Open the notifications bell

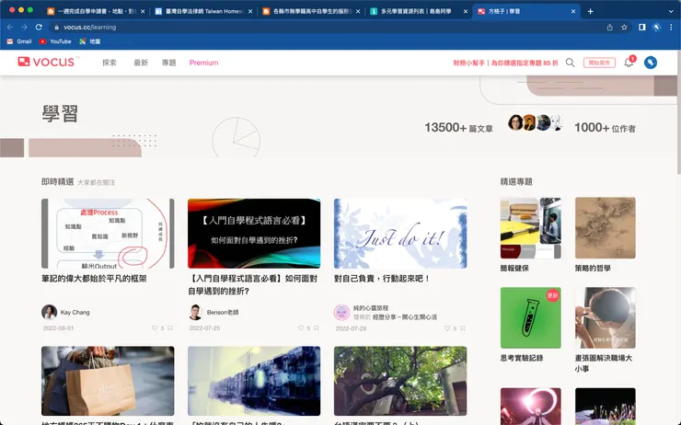click(629, 62)
